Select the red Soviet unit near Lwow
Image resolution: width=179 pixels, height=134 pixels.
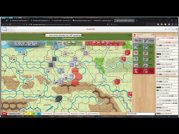pos(117,82)
